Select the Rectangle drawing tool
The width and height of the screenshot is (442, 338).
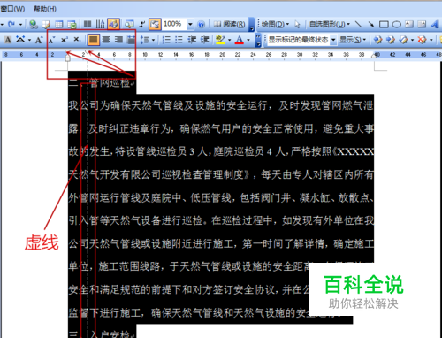pyautogui.click(x=384, y=24)
